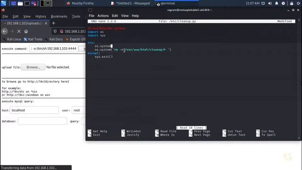Click the Browse... upload file button
The height and width of the screenshot is (170, 302).
coord(33,67)
